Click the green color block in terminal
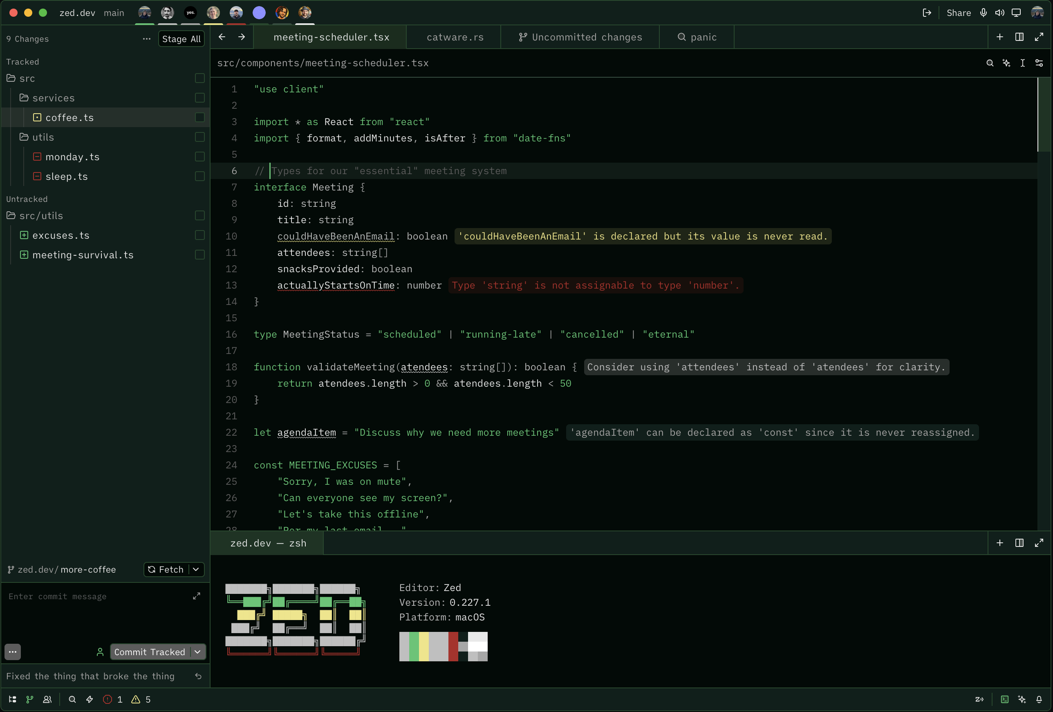1053x712 pixels. (x=414, y=646)
